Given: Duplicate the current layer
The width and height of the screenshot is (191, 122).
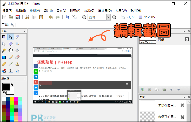Looking at the screenshot, I should [157, 90].
